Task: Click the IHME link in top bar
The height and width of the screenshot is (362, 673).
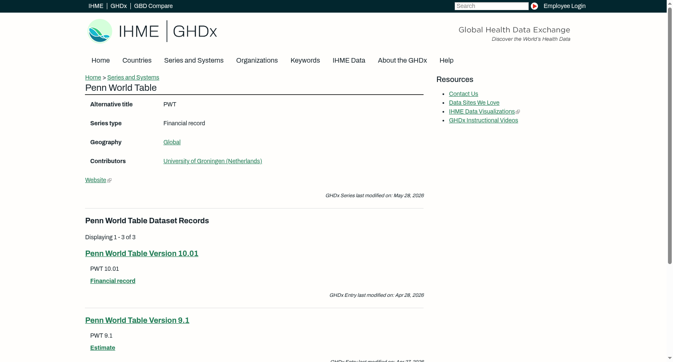Action: pyautogui.click(x=96, y=6)
